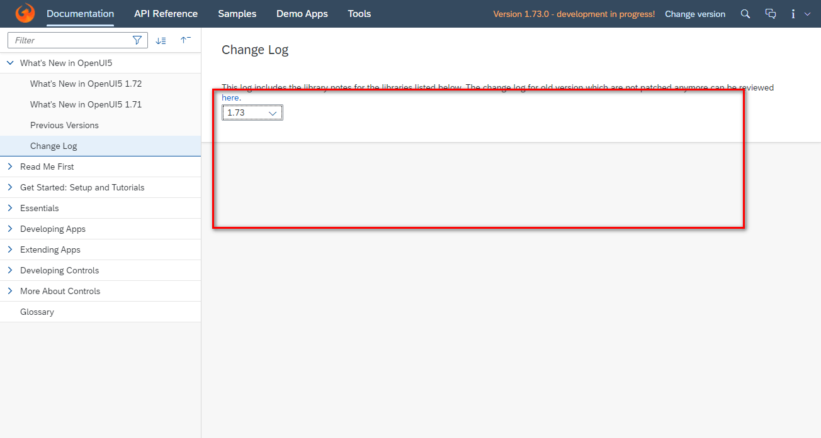Click Essentials label
821x438 pixels.
click(40, 208)
